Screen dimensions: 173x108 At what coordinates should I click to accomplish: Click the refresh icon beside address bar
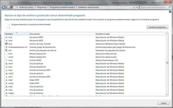tap(137, 7)
